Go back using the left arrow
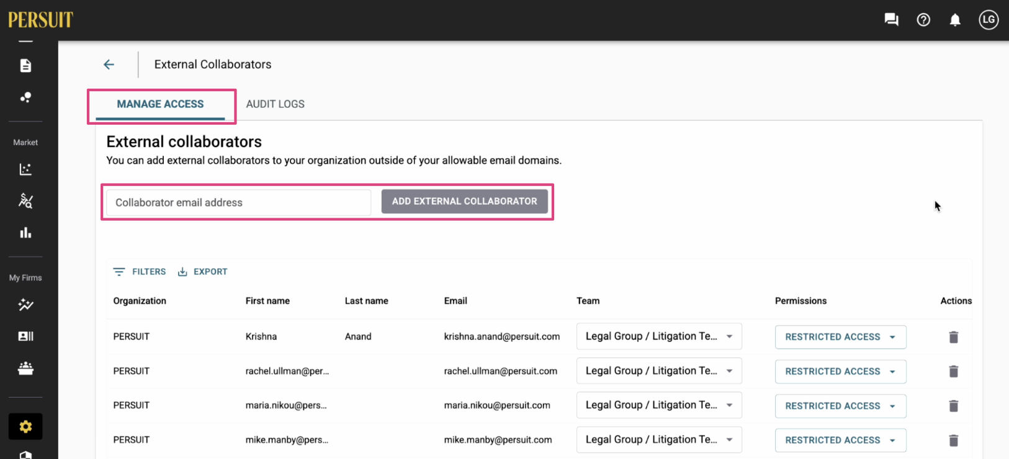The width and height of the screenshot is (1009, 459). tap(109, 65)
